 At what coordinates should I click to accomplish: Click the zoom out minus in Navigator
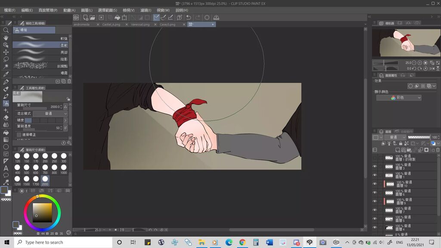pyautogui.click(x=414, y=63)
